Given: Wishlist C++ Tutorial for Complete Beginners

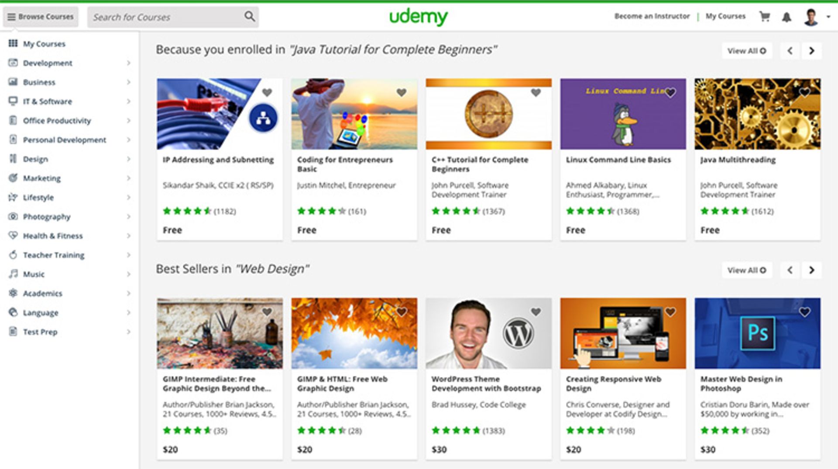Looking at the screenshot, I should click(x=536, y=92).
